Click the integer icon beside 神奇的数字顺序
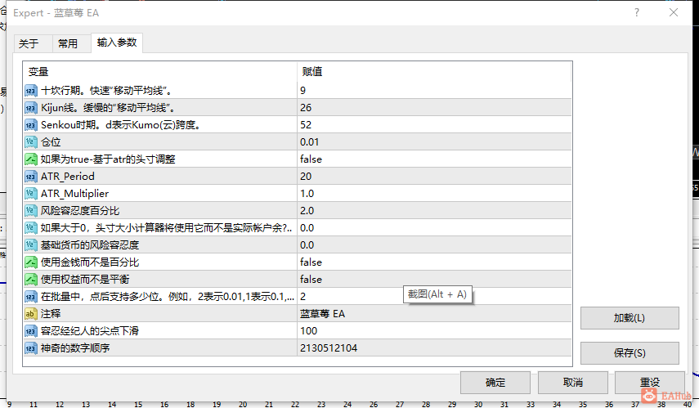This screenshot has height=408, width=699. (x=31, y=348)
